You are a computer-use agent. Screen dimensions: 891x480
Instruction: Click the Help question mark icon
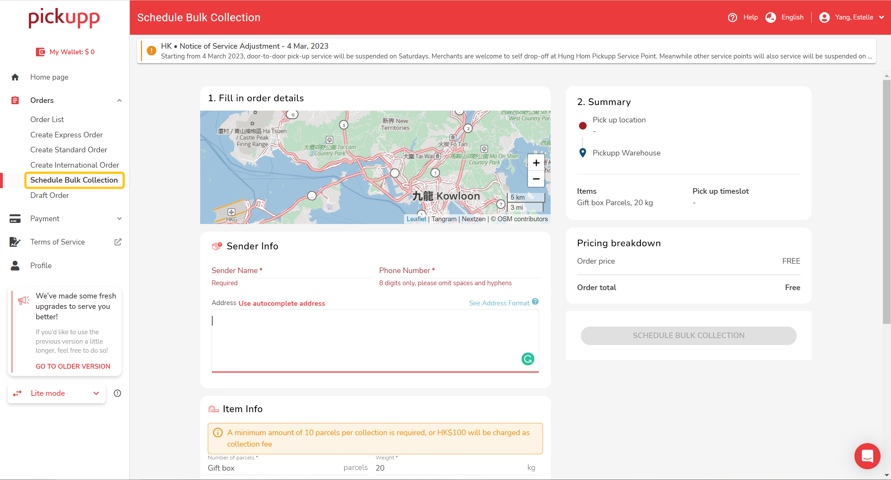pyautogui.click(x=732, y=17)
